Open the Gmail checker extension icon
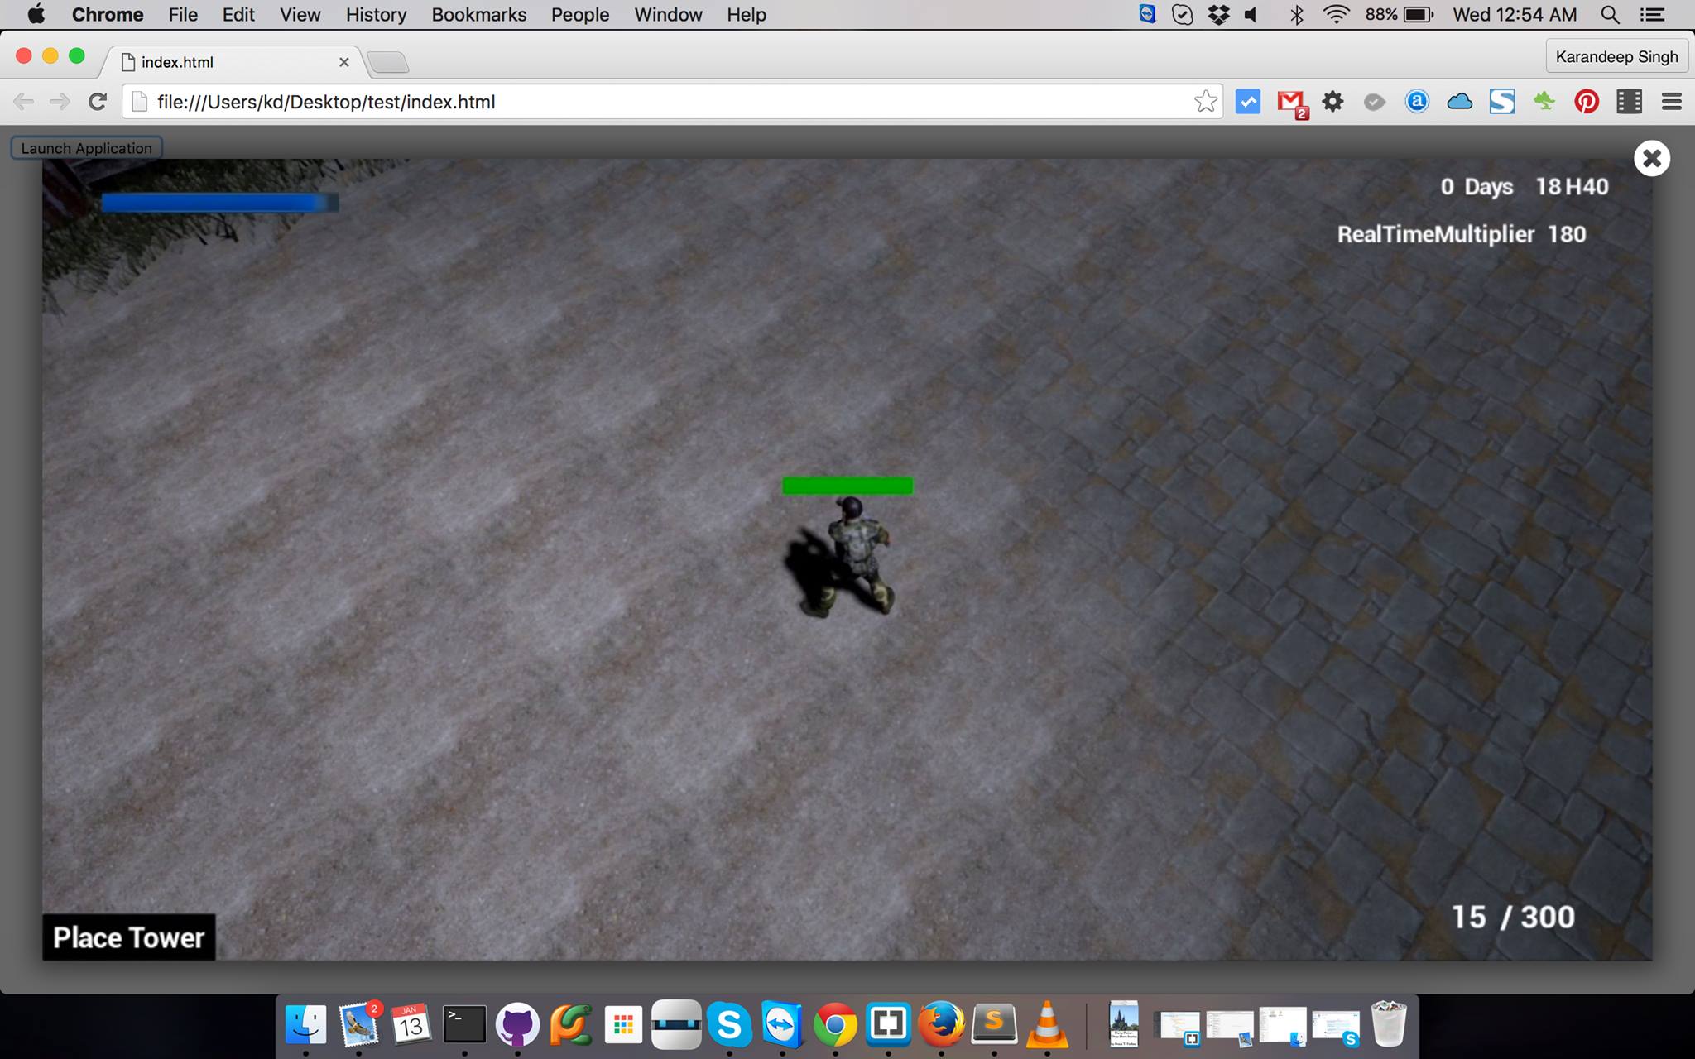 pos(1290,102)
